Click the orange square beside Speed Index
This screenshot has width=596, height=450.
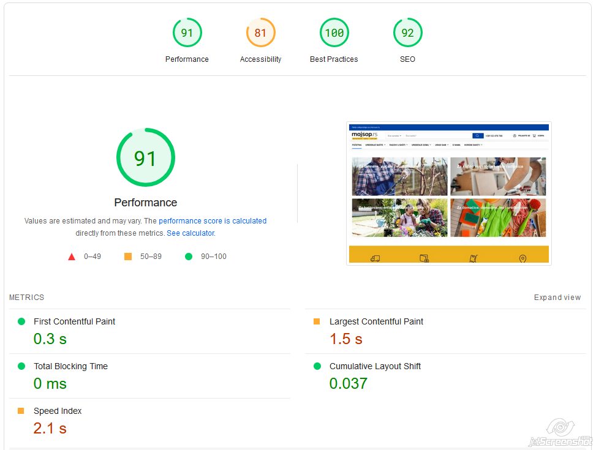pos(21,411)
